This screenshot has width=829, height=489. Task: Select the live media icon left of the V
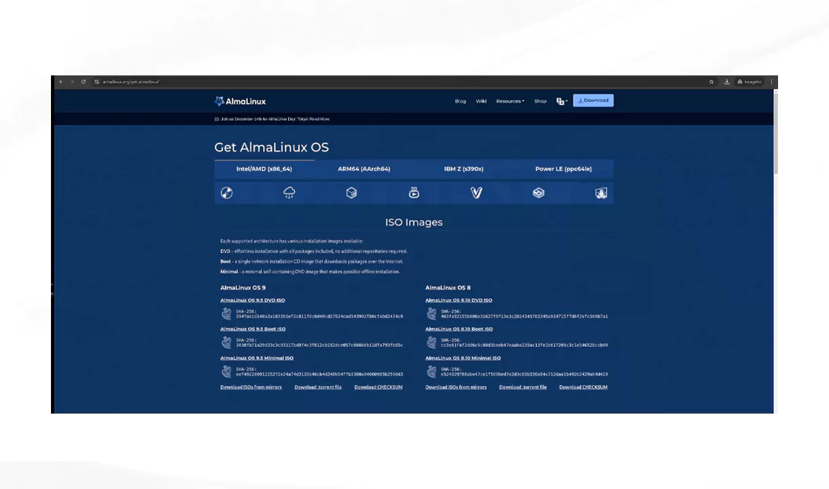tap(414, 193)
